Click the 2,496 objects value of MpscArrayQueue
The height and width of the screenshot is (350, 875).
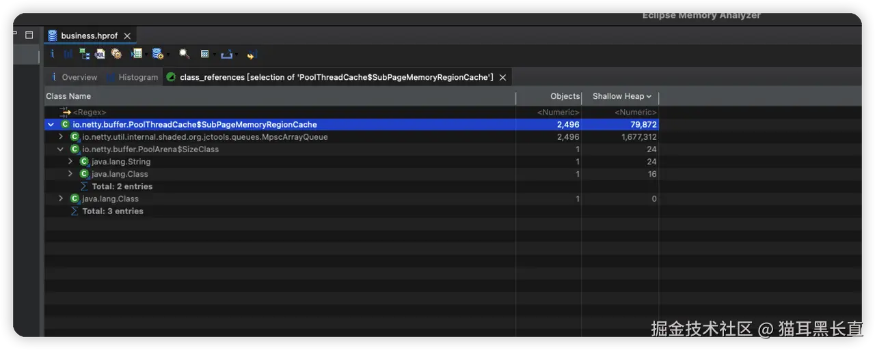click(568, 137)
